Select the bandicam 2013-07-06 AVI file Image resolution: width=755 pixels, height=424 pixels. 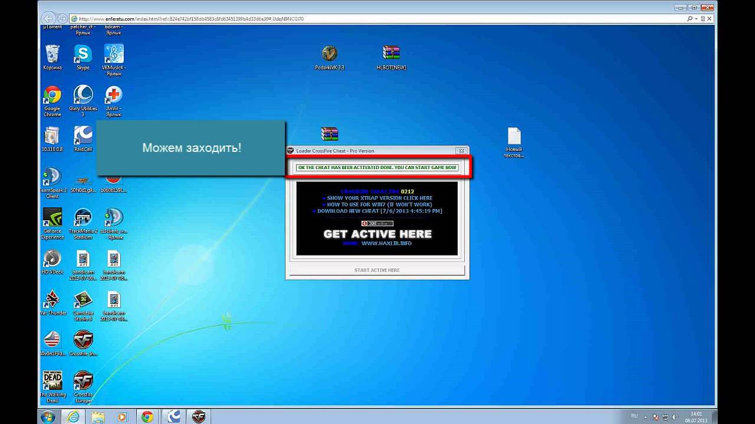click(x=83, y=265)
